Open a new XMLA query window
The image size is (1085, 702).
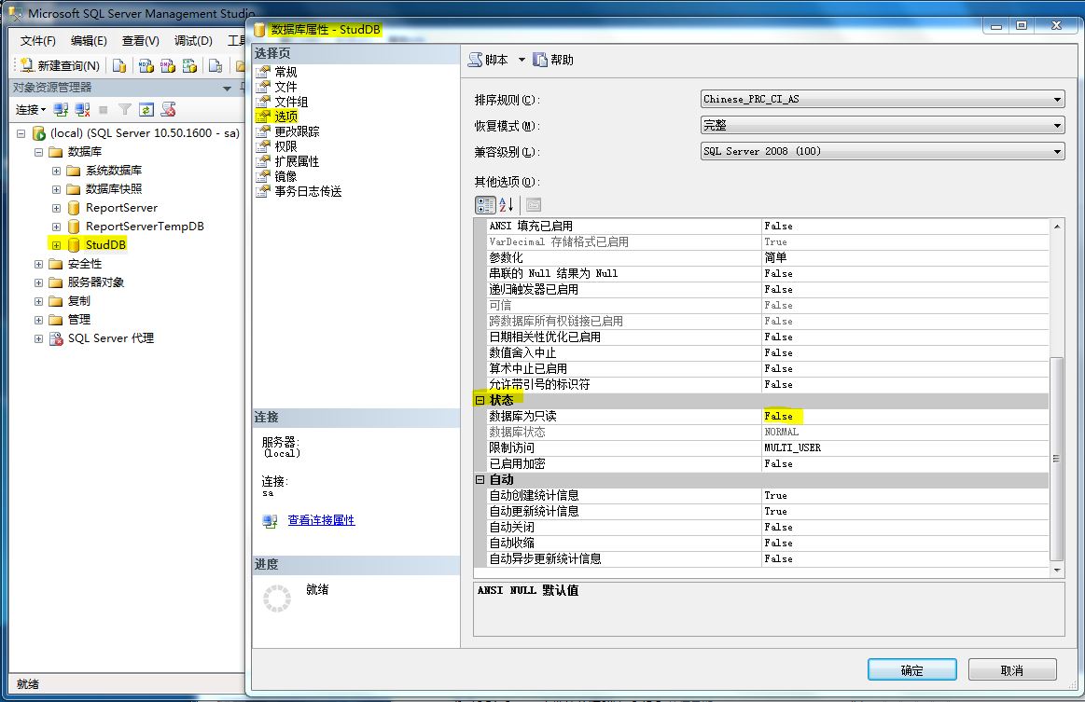(x=190, y=66)
